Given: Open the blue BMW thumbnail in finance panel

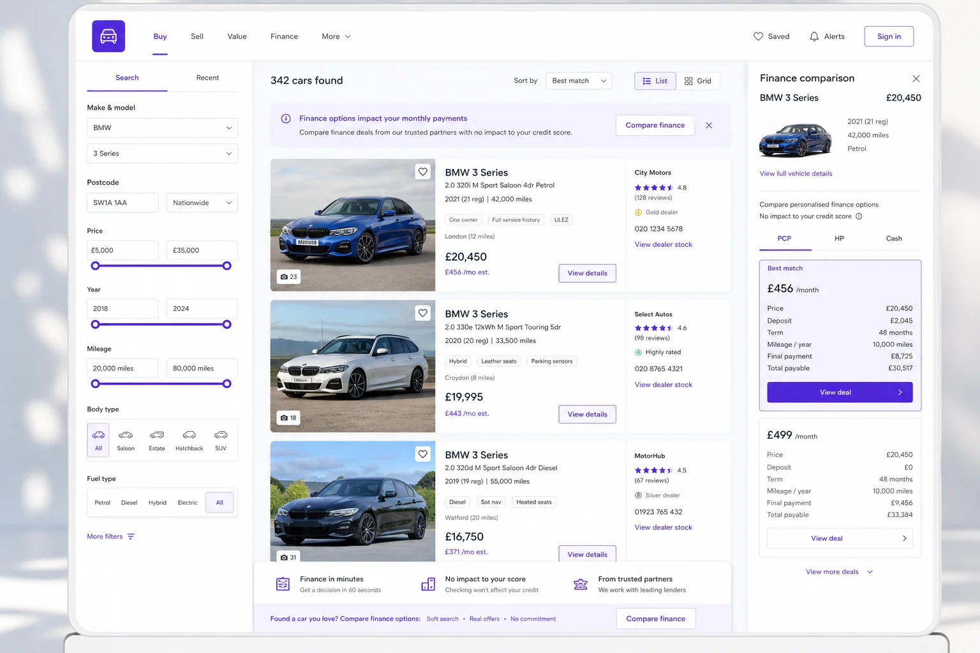Looking at the screenshot, I should [795, 140].
